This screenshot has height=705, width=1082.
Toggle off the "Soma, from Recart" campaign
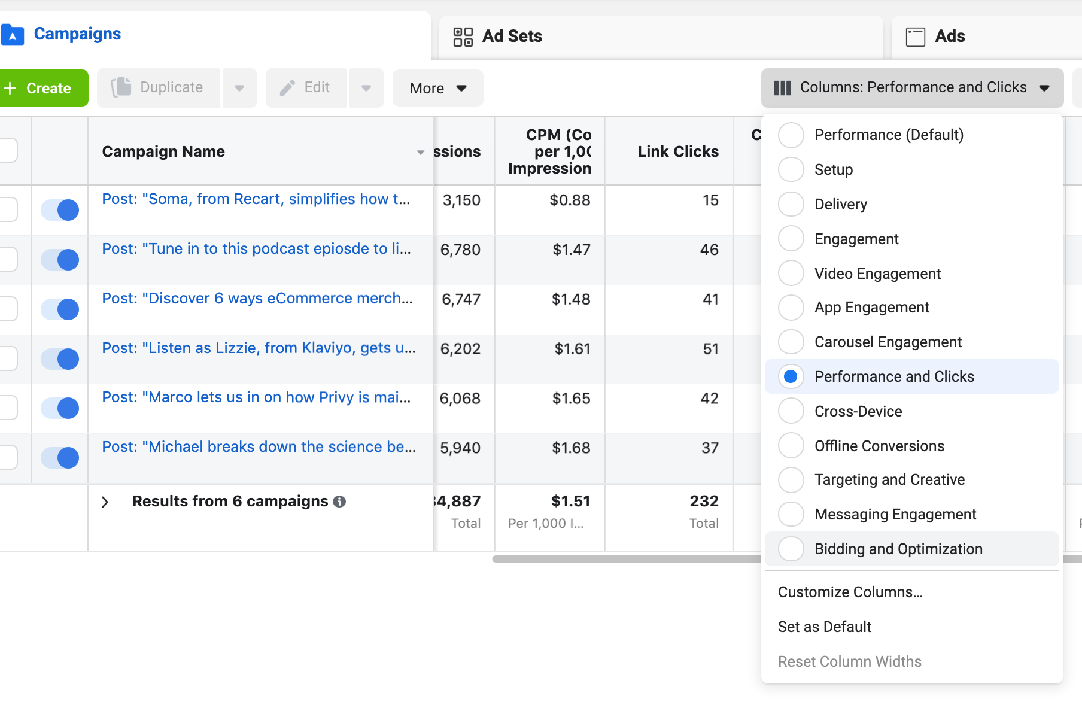point(60,210)
